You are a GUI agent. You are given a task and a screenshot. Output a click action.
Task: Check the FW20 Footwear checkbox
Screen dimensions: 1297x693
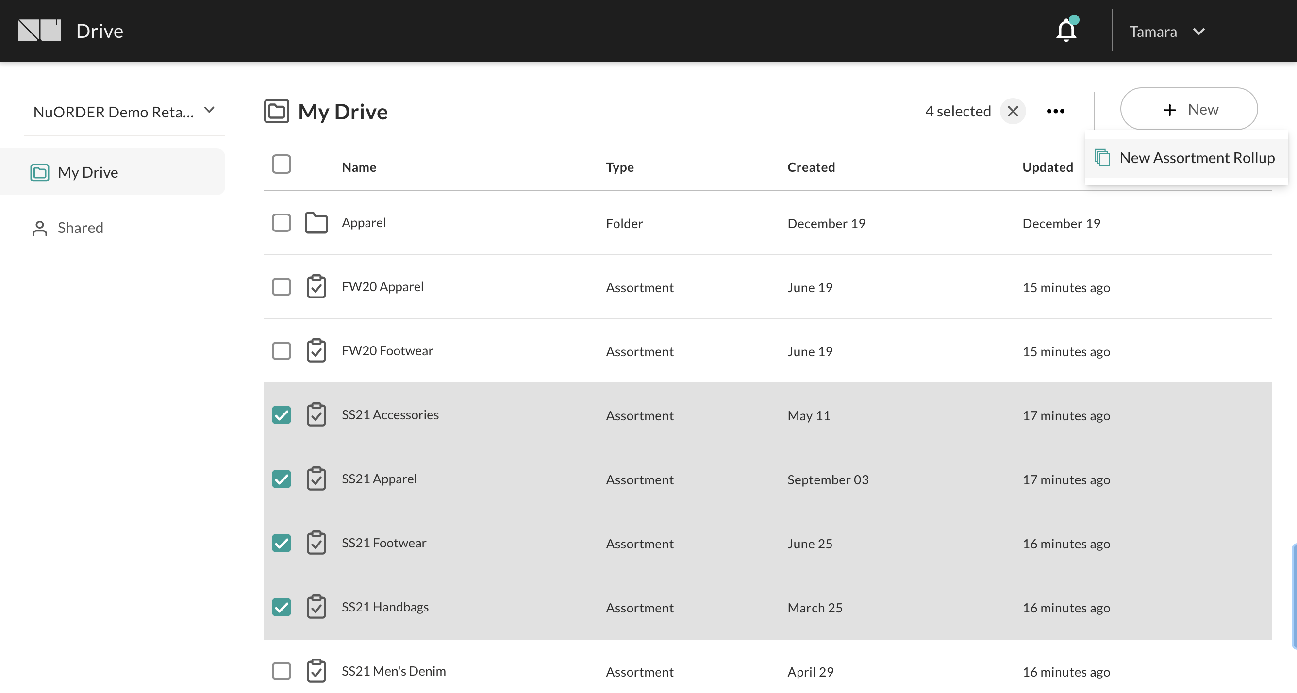coord(282,351)
